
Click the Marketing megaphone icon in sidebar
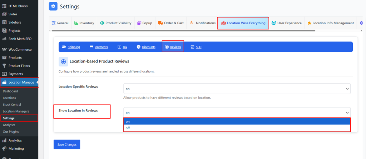point(4,149)
